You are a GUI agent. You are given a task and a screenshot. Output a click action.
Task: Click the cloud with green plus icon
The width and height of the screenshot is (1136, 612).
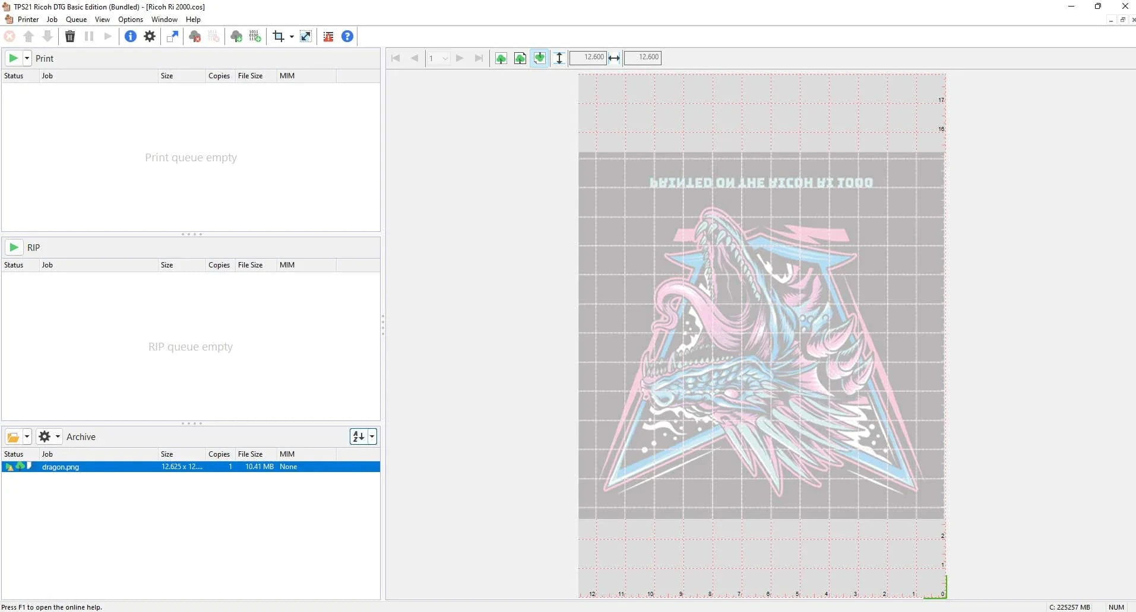click(236, 37)
